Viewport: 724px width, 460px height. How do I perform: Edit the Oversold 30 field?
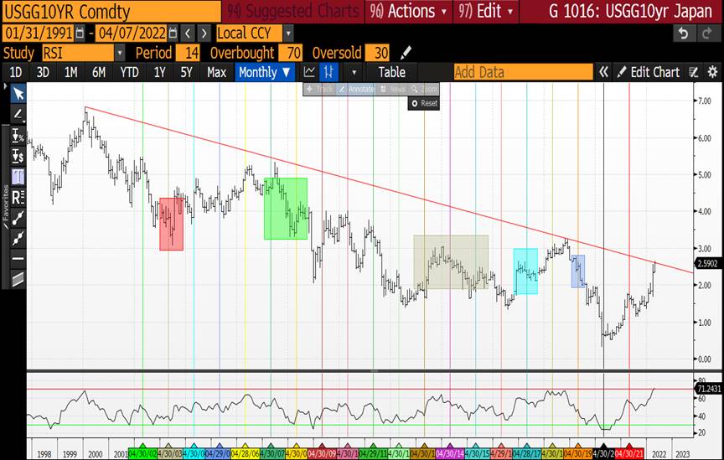[377, 53]
